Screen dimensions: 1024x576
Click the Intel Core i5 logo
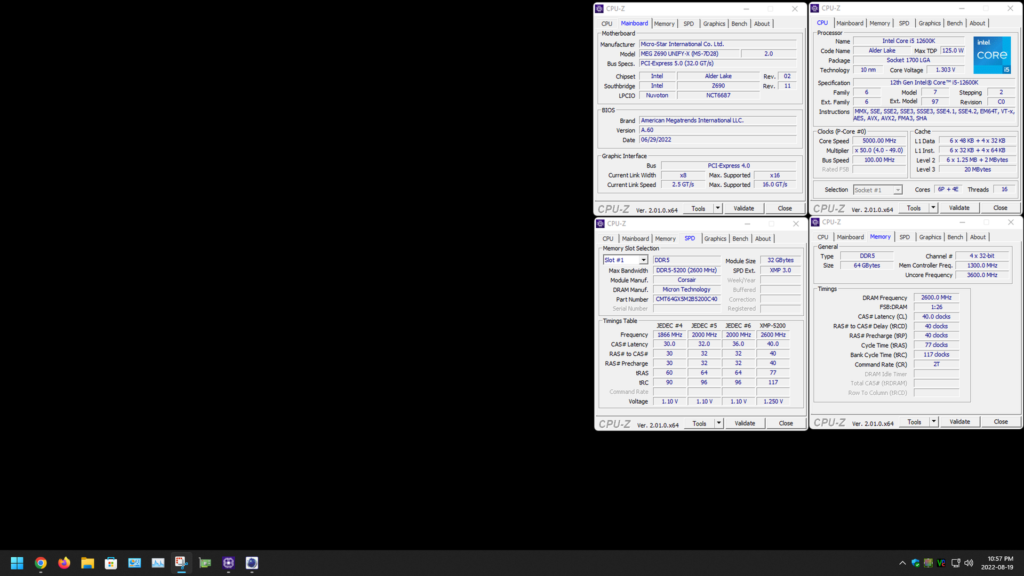tap(992, 55)
